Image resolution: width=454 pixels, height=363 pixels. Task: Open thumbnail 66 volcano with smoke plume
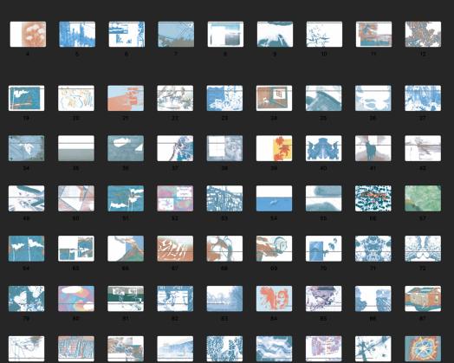(126, 249)
